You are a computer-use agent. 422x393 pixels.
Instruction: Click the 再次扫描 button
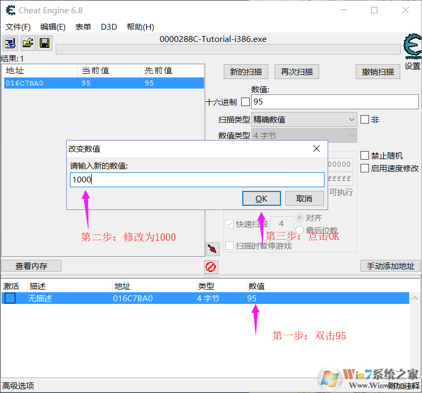(x=297, y=72)
